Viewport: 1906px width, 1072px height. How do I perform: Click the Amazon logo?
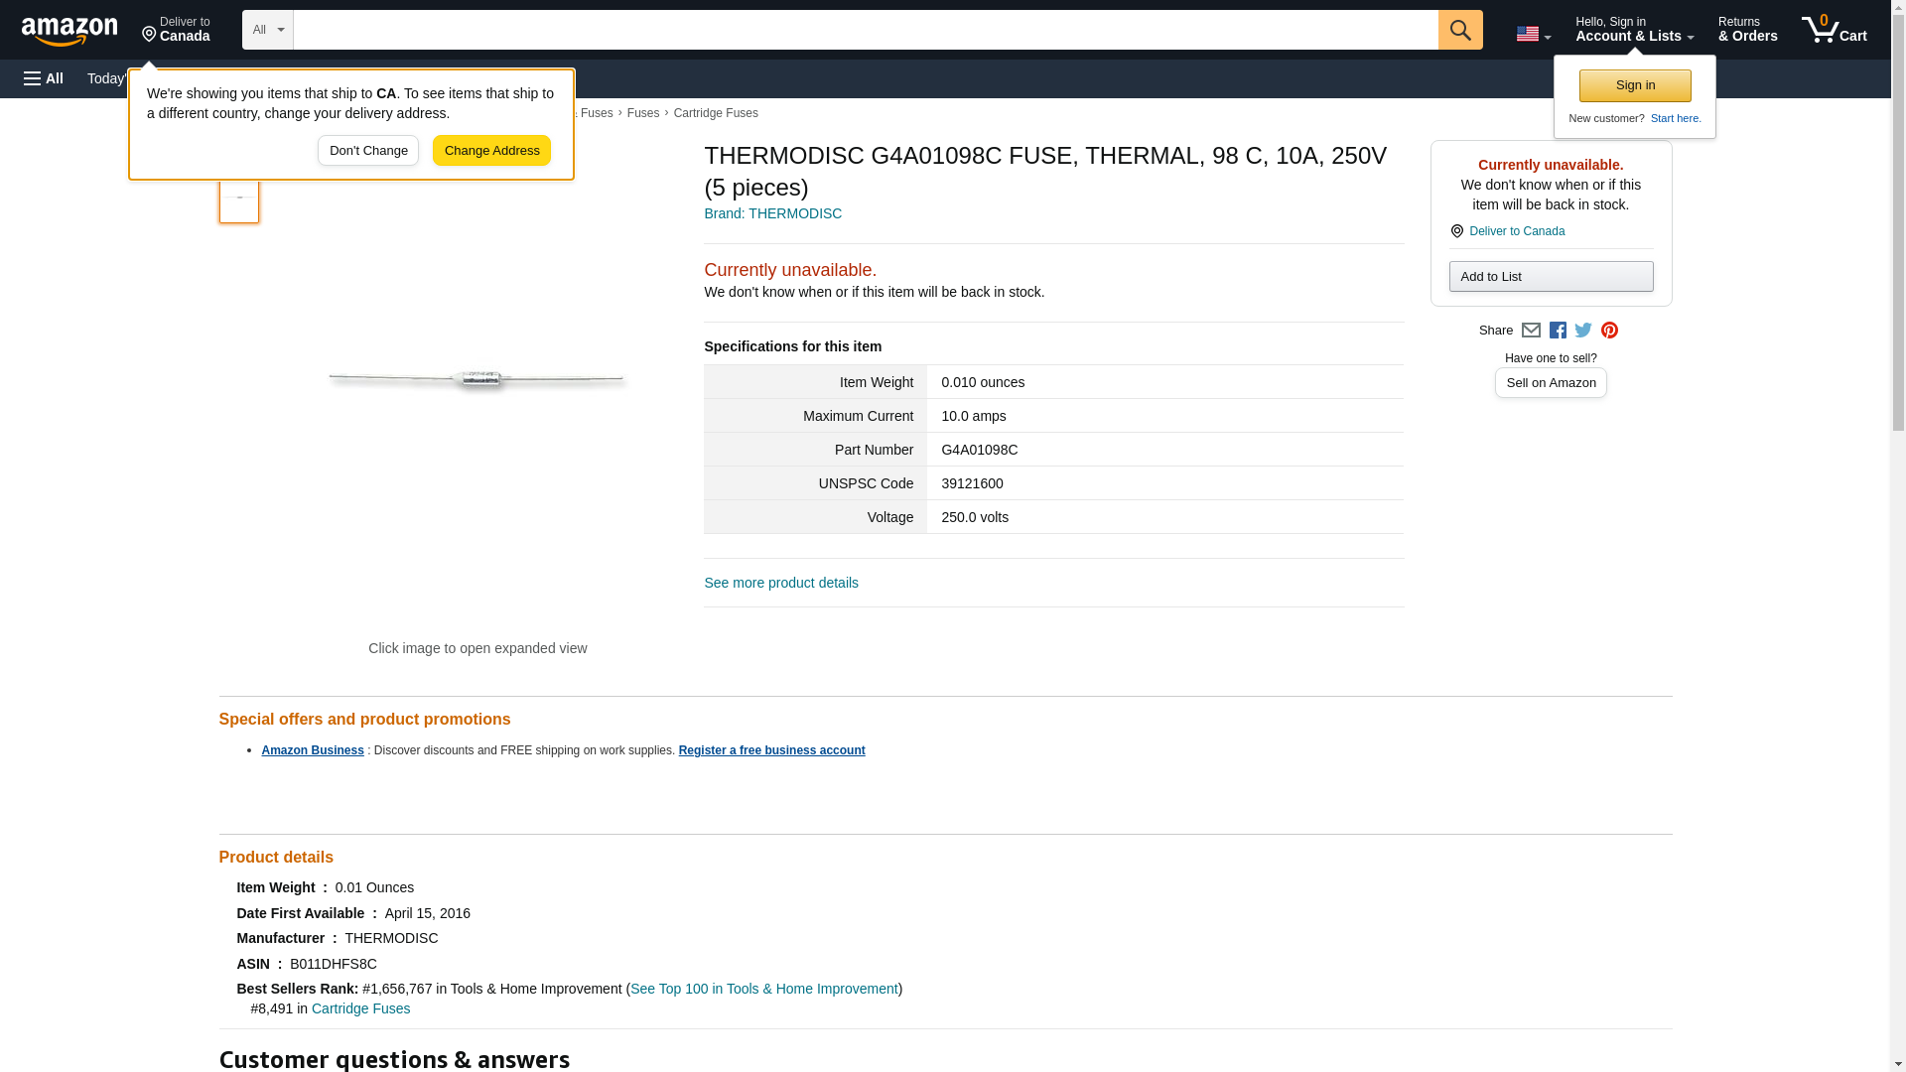tap(69, 30)
